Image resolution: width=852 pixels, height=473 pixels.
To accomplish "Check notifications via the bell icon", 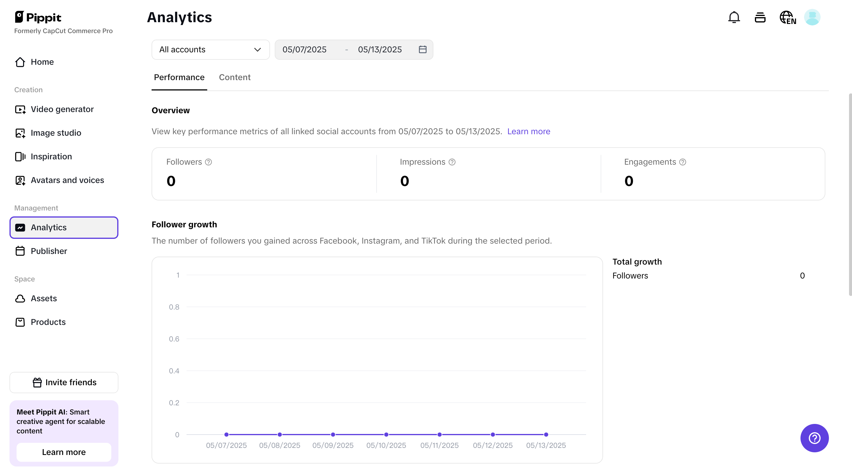I will (x=734, y=17).
